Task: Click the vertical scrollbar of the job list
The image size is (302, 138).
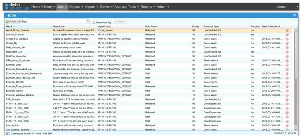Action: (x=296, y=79)
